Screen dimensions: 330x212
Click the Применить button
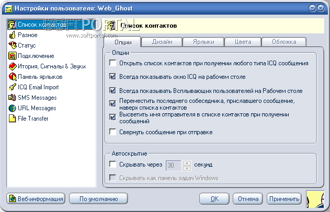[x=284, y=198]
